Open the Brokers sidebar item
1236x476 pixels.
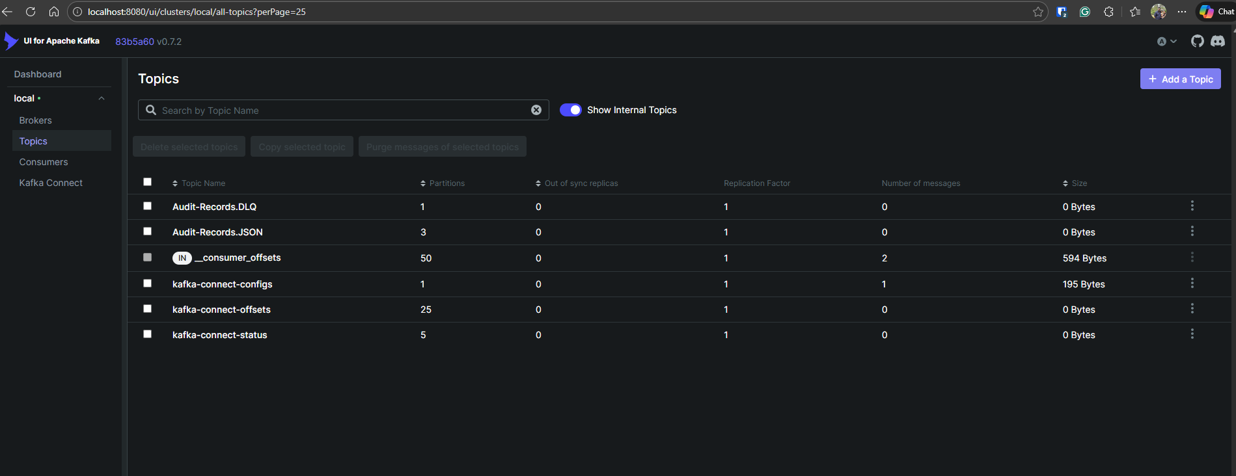(36, 120)
